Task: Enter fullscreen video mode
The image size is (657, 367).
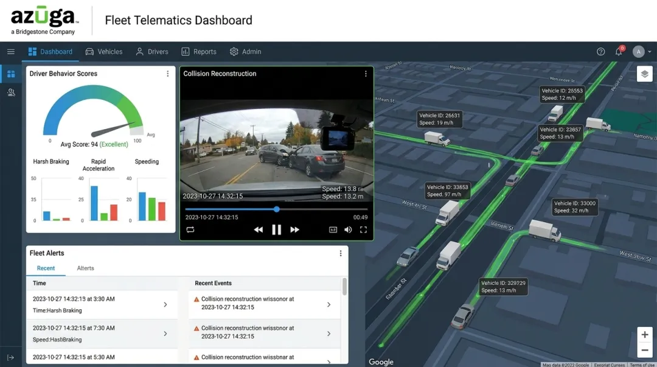Action: [x=363, y=229]
